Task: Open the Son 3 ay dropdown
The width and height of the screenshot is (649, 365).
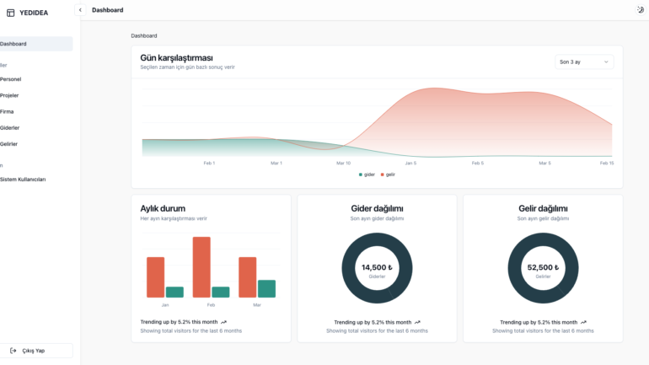Action: coord(584,62)
